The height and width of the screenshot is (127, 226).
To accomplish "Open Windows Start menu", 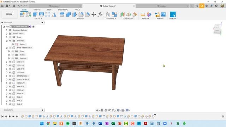I will point(42,123).
